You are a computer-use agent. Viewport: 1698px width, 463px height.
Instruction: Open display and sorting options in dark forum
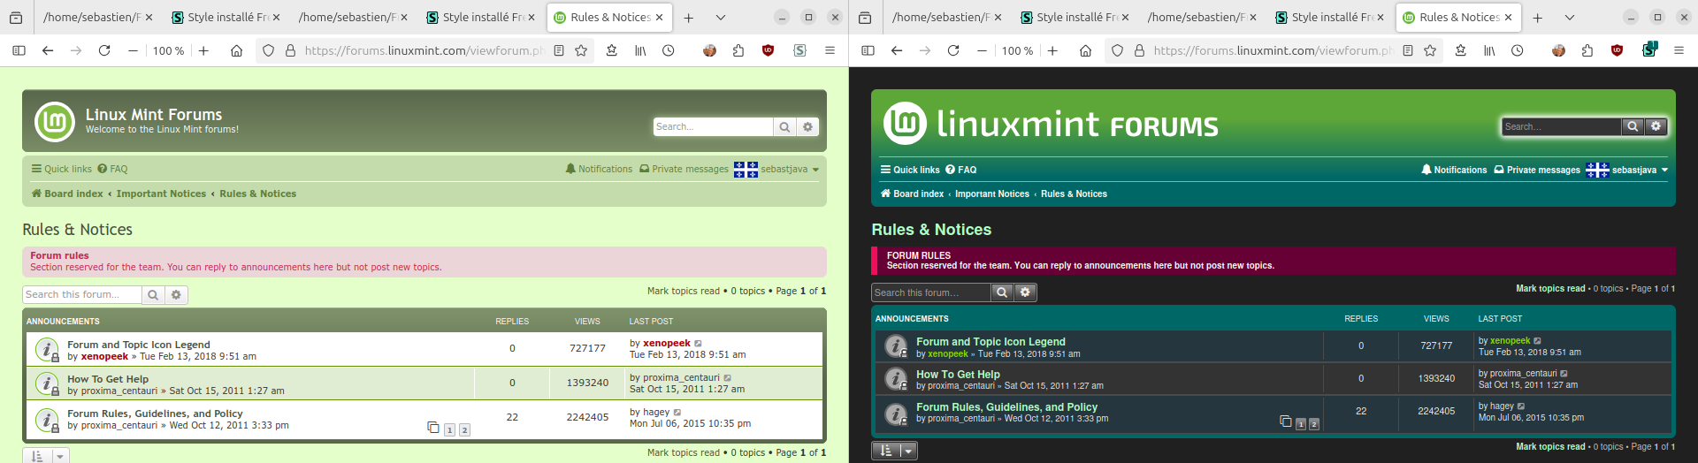coord(894,451)
